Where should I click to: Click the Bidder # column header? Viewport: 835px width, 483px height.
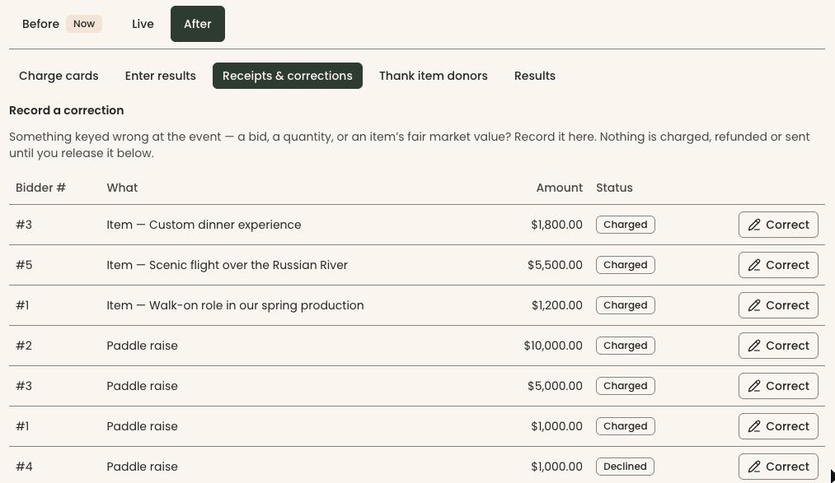[x=40, y=188]
